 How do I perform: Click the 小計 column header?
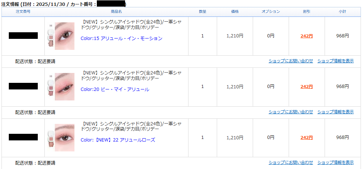pyautogui.click(x=342, y=12)
